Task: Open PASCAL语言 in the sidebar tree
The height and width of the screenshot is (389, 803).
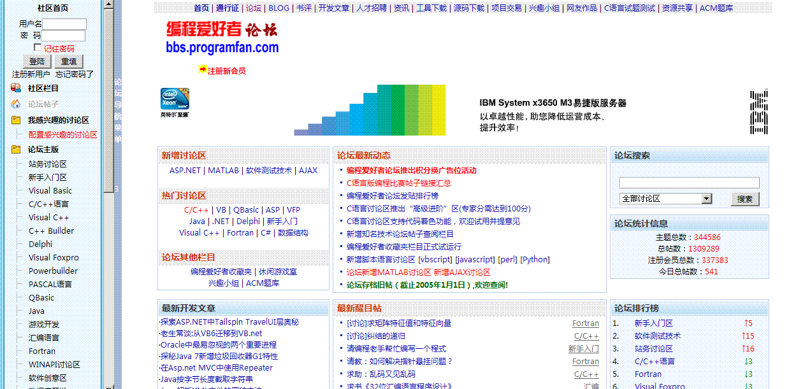Action: [x=50, y=285]
